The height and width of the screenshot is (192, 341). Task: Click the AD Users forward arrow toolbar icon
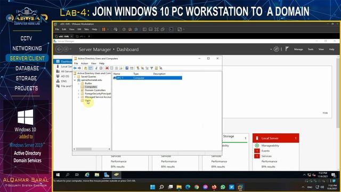(79, 68)
